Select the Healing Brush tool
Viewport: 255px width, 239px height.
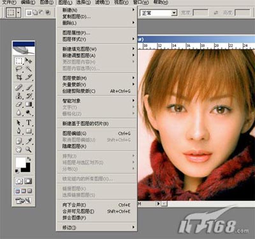click(19, 88)
